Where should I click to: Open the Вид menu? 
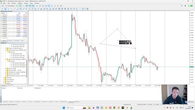9,3
